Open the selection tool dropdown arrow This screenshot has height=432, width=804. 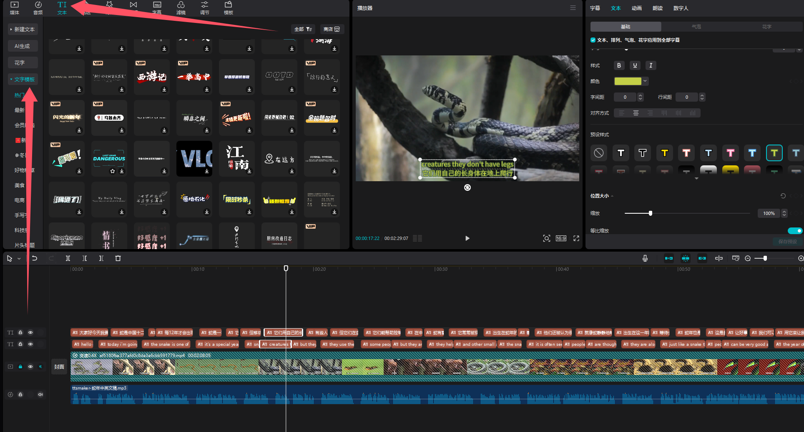[19, 259]
